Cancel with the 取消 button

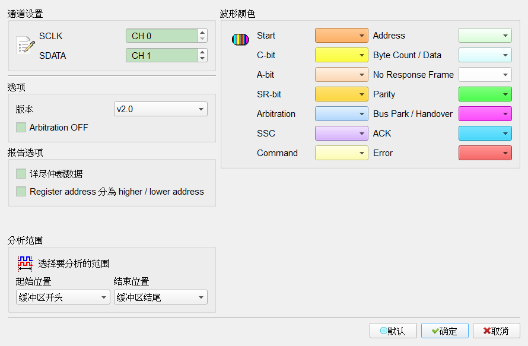(x=497, y=331)
